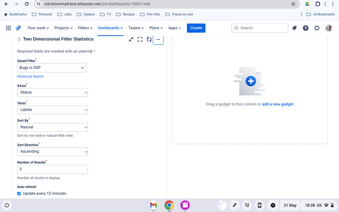Open the XAxis Status dropdown

click(53, 92)
